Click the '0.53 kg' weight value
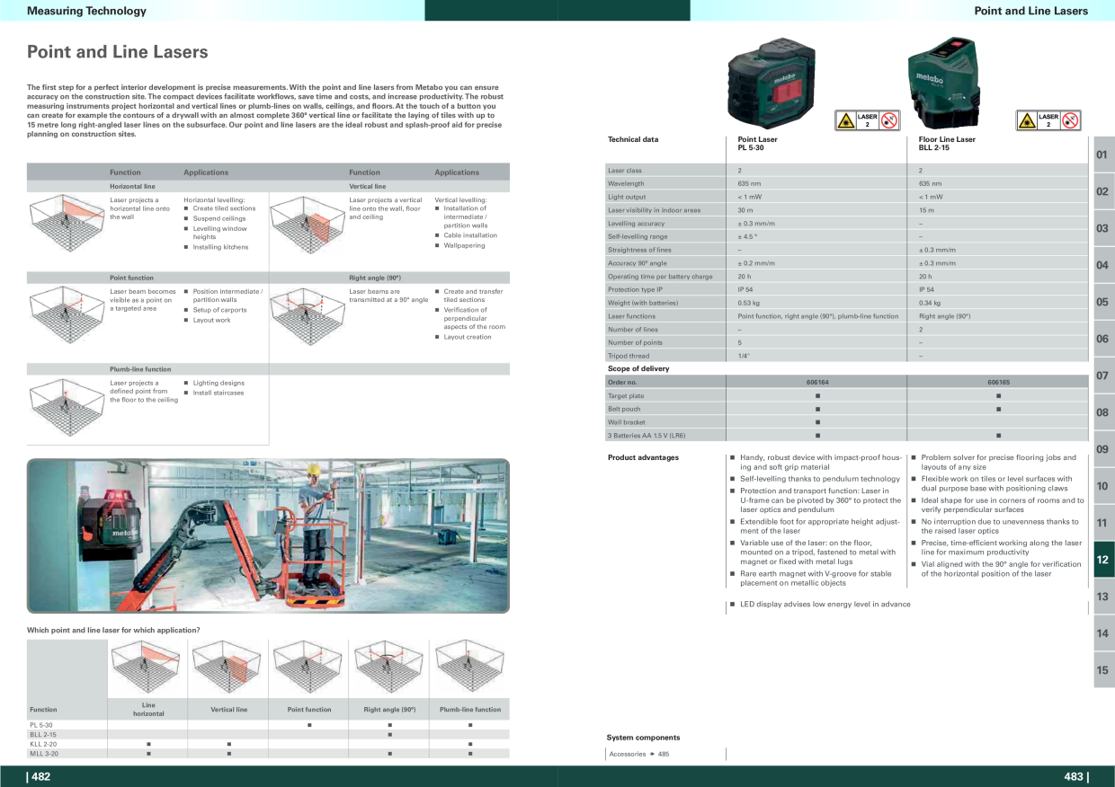1115x787 pixels. (750, 303)
